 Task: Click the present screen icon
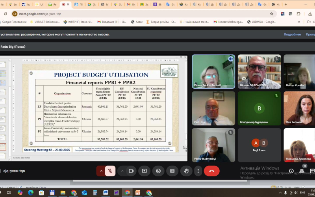[x=145, y=171]
